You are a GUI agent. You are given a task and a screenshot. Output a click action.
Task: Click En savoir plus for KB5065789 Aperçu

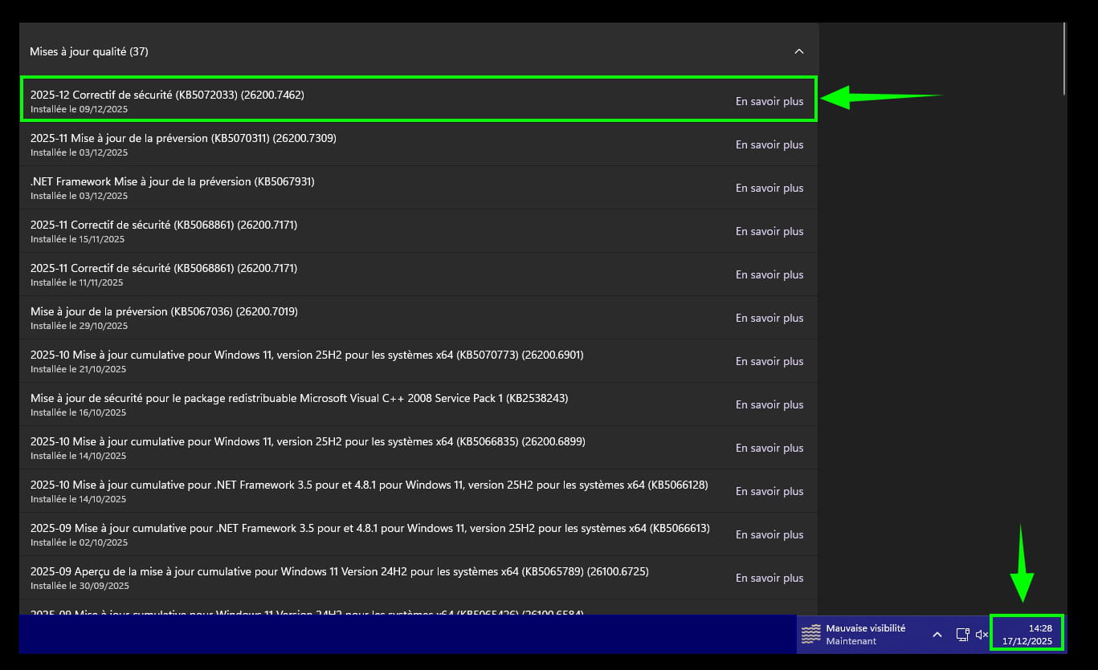[769, 578]
